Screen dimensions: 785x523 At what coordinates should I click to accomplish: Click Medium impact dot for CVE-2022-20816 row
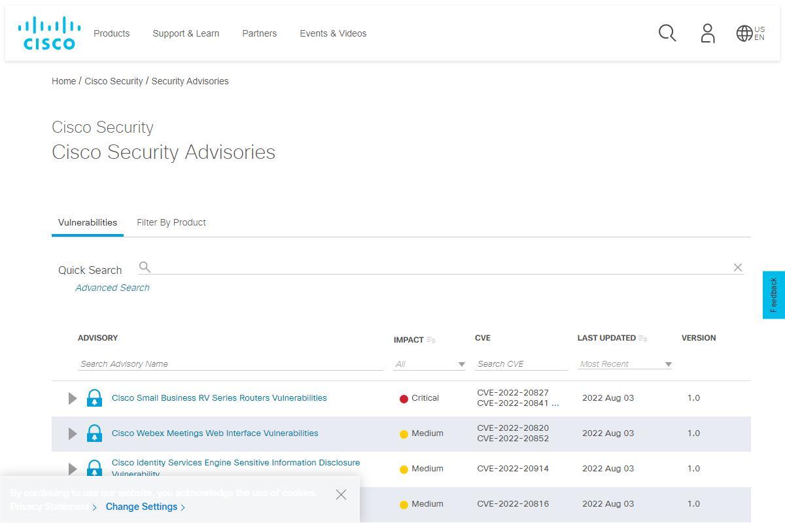coord(404,505)
